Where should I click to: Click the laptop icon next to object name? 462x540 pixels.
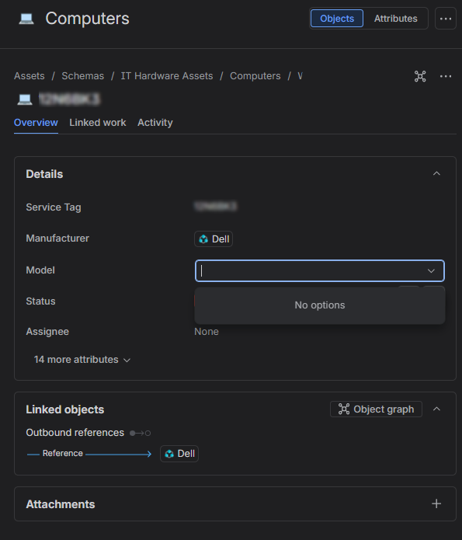pos(25,99)
